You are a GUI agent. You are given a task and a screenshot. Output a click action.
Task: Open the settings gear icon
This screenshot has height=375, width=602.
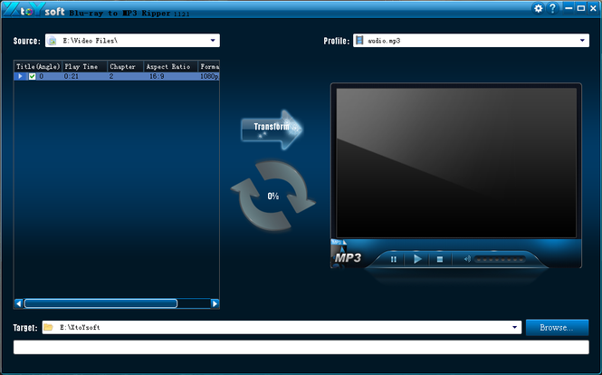click(x=539, y=8)
